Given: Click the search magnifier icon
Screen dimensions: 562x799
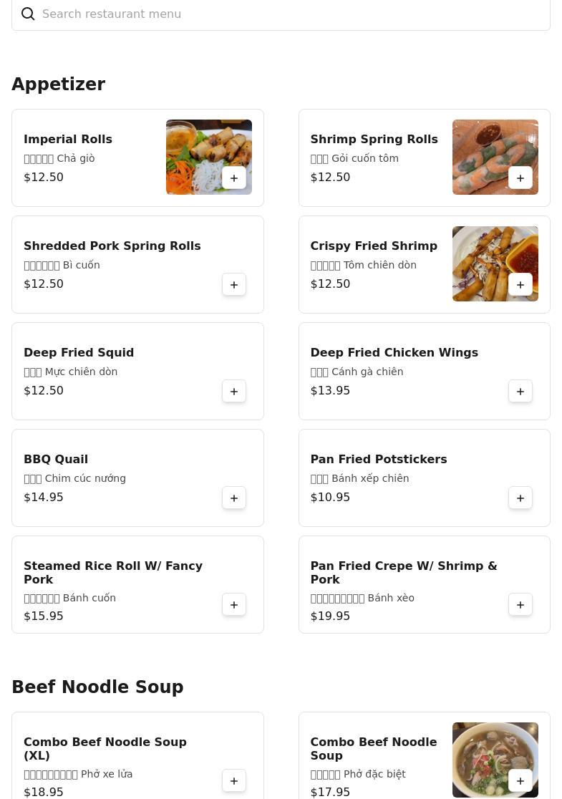Looking at the screenshot, I should coord(28,14).
